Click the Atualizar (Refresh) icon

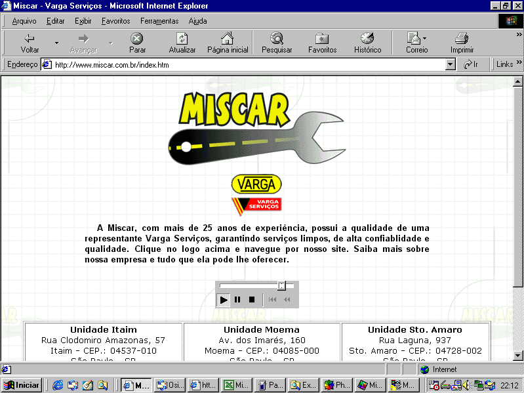click(182, 39)
